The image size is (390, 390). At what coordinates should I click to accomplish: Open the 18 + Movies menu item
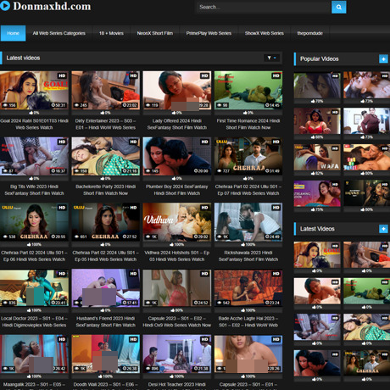(x=111, y=33)
